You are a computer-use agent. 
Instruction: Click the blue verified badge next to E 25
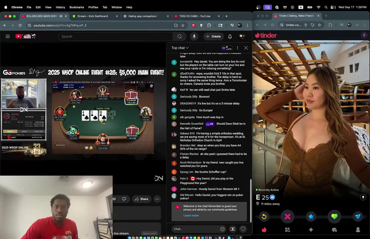pos(272,197)
